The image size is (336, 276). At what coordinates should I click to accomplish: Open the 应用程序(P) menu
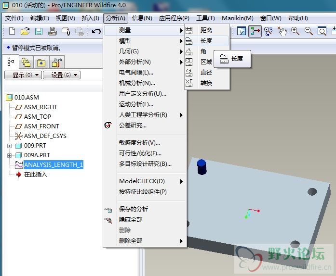click(174, 18)
